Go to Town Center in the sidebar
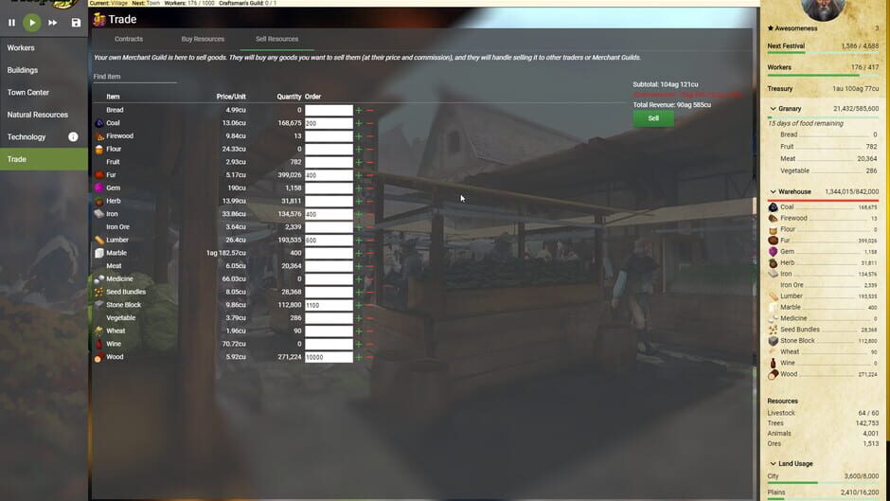 pyautogui.click(x=44, y=93)
